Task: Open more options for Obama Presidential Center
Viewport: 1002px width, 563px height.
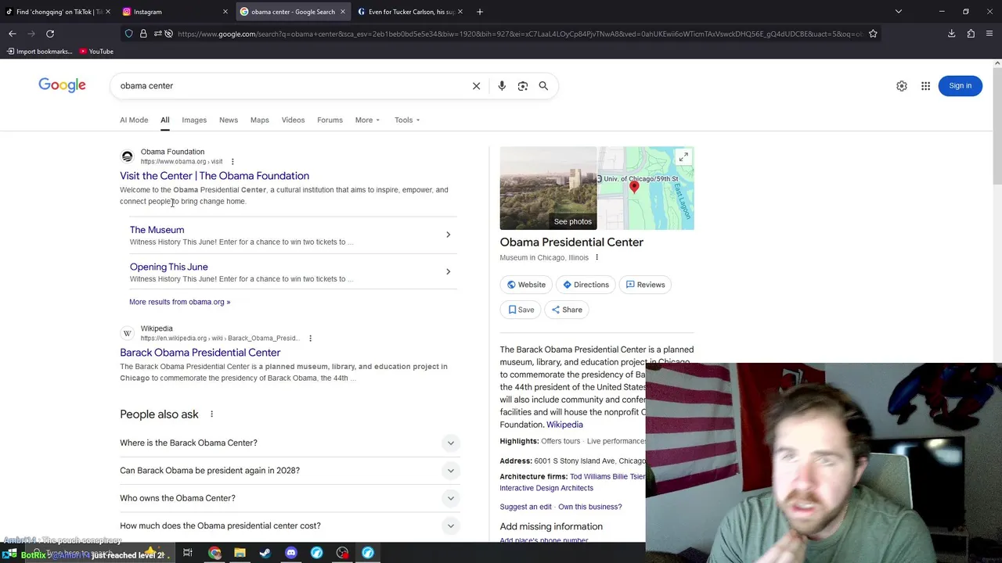Action: [x=597, y=257]
